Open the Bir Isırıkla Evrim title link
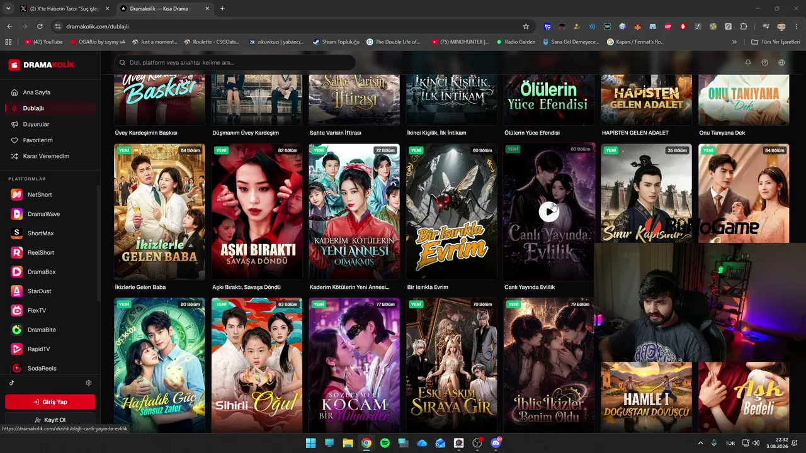Screen dimensions: 806x453 point(428,288)
